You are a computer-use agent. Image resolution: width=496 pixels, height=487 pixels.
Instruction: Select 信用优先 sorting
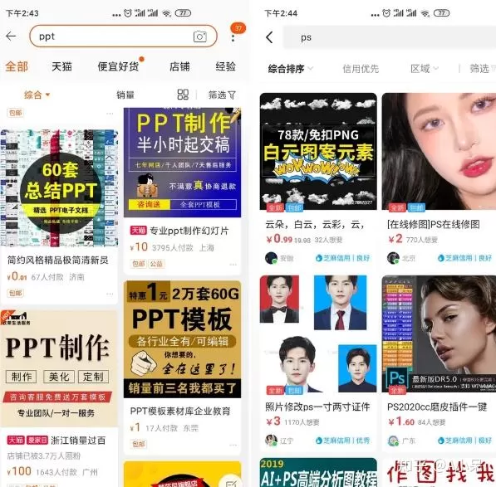point(361,69)
